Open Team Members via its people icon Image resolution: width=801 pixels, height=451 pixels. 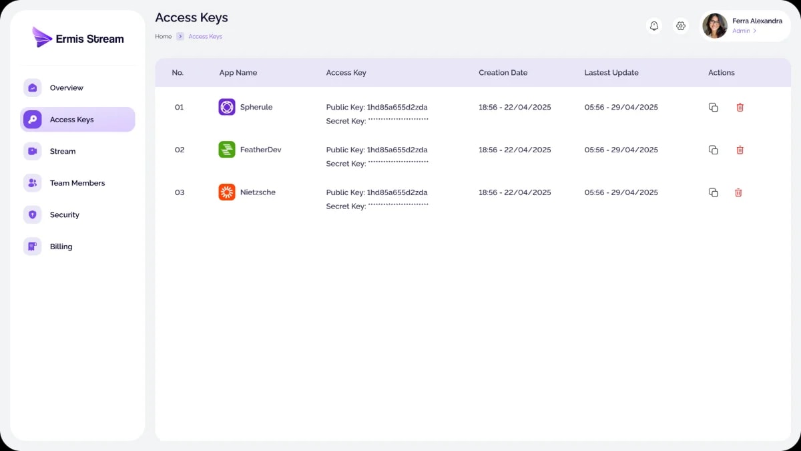pyautogui.click(x=32, y=183)
